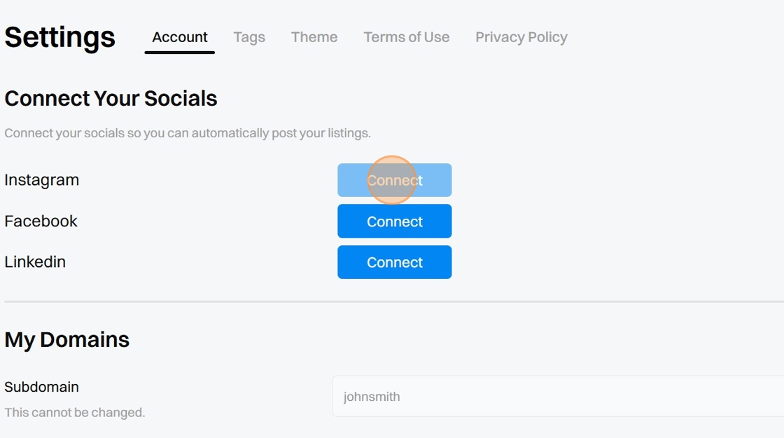Select the My Domains heading
784x438 pixels.
67,340
